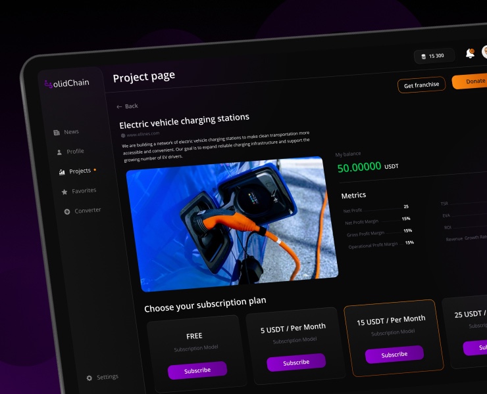Click the Operational Profit Margin metric row
487x394 pixels.
pyautogui.click(x=381, y=244)
